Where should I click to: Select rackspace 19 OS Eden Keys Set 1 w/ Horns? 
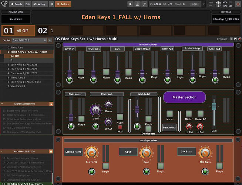(x=27, y=184)
